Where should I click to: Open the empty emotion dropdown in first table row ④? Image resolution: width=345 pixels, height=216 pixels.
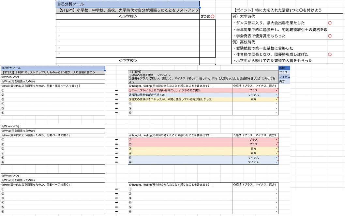pos(277,104)
